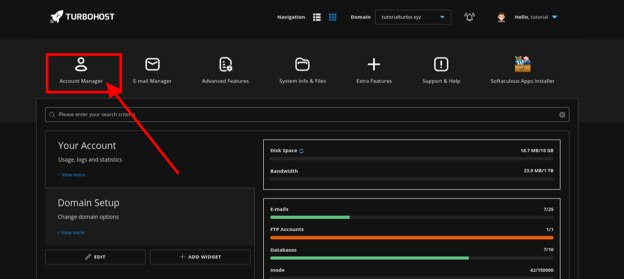Click the user avatar picture
Viewport: 624px width, 279px height.
(501, 17)
